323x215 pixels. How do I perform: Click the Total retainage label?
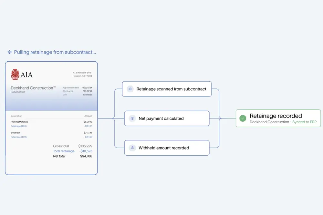(x=64, y=151)
